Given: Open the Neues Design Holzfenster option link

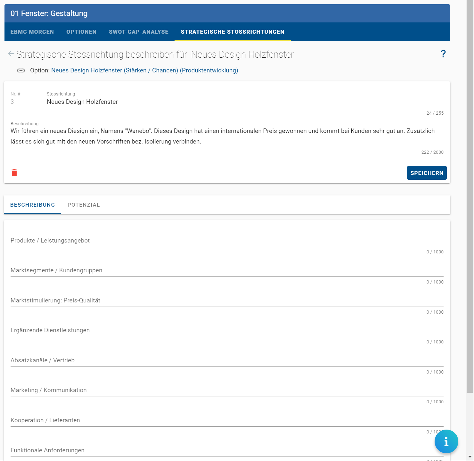Looking at the screenshot, I should click(x=144, y=70).
